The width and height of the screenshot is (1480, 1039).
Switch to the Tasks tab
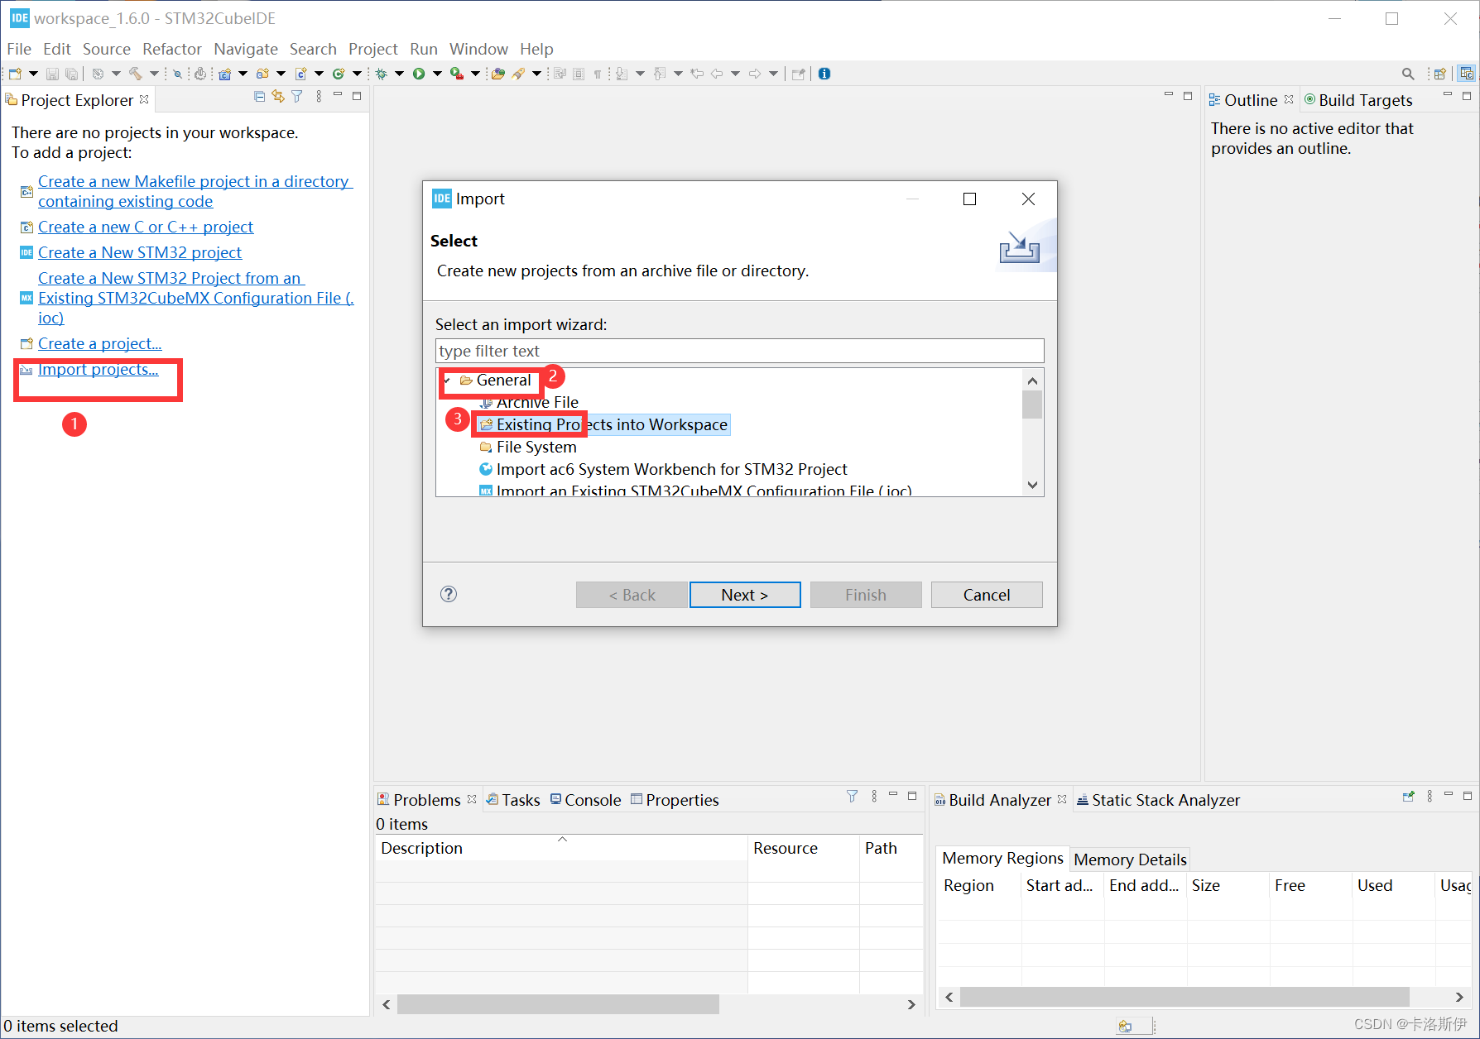click(513, 800)
